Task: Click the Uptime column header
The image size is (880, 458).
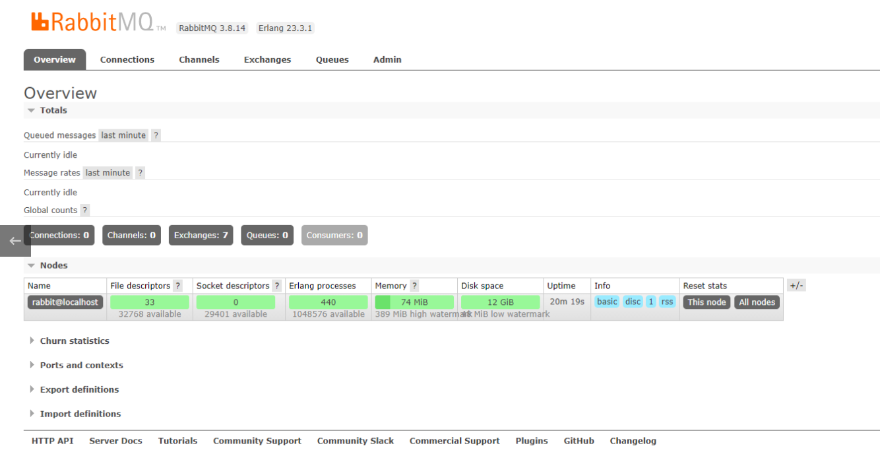Action: (561, 286)
